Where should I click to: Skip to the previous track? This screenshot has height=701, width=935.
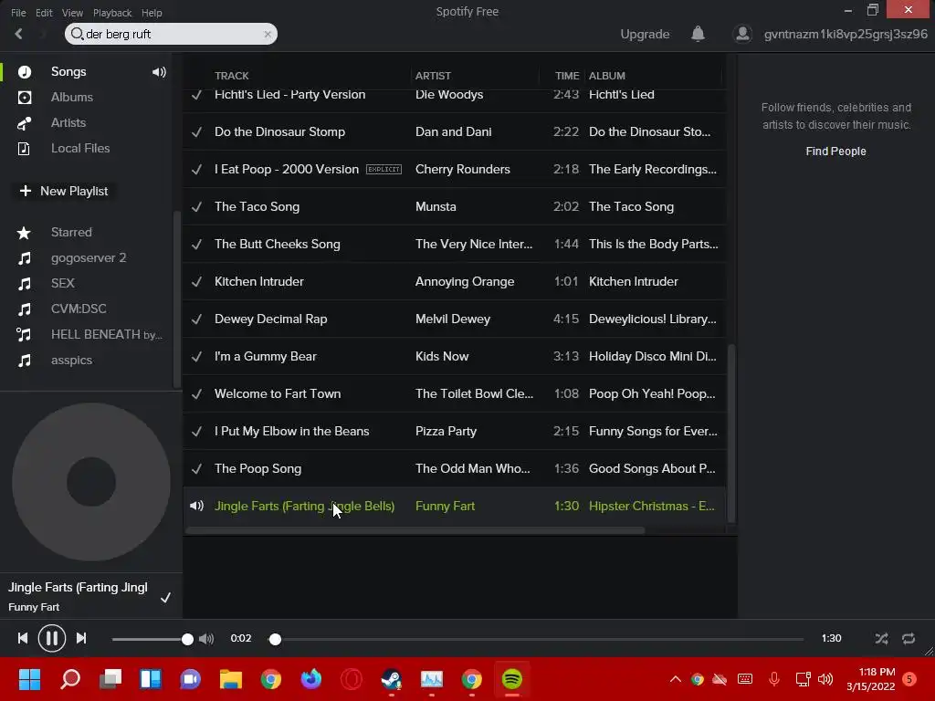23,638
